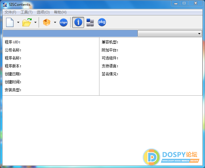
Task: Click the blue sign button
Action: pos(64,22)
